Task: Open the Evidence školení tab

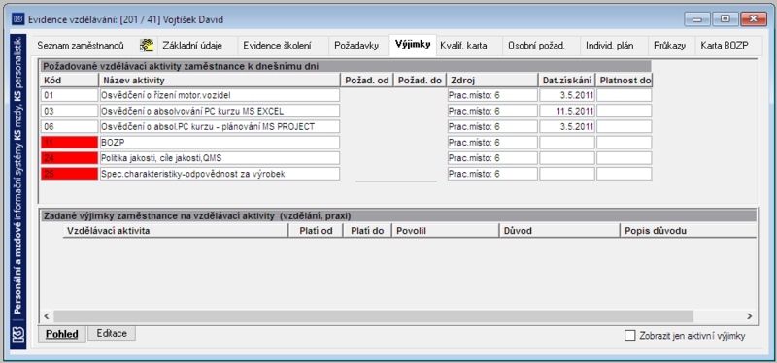Action: coord(277,46)
